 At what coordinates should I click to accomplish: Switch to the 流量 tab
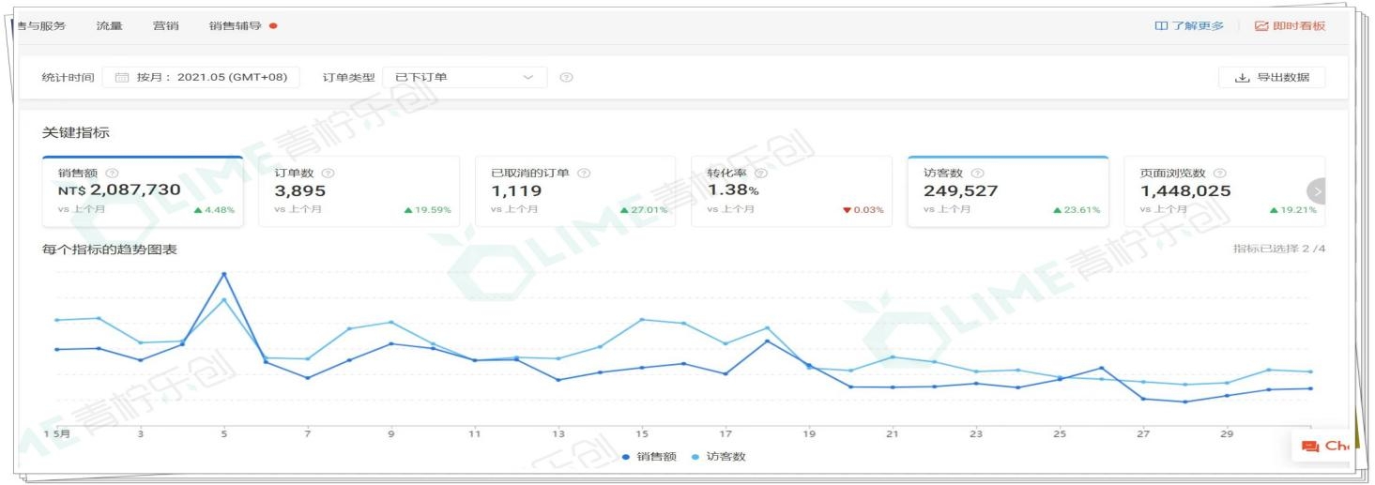pyautogui.click(x=109, y=25)
